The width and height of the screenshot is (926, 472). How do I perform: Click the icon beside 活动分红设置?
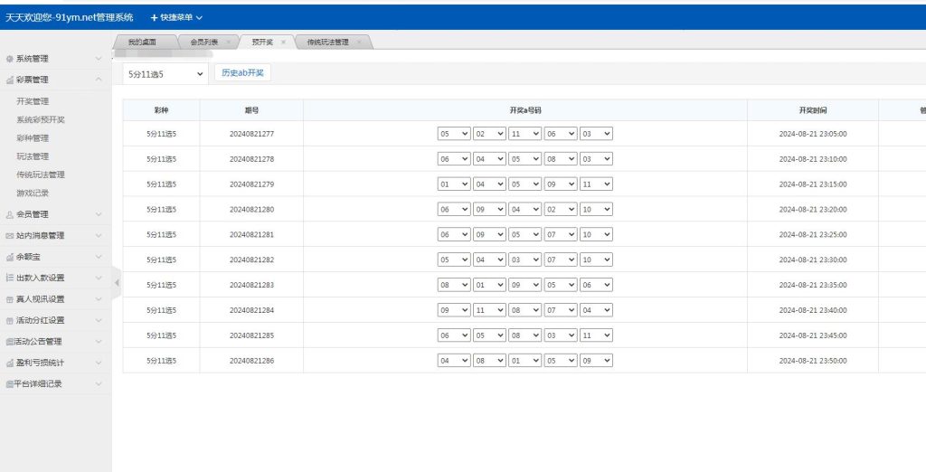click(x=9, y=321)
